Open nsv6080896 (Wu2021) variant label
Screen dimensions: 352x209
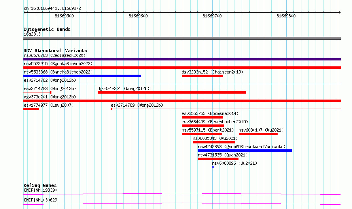point(235,163)
